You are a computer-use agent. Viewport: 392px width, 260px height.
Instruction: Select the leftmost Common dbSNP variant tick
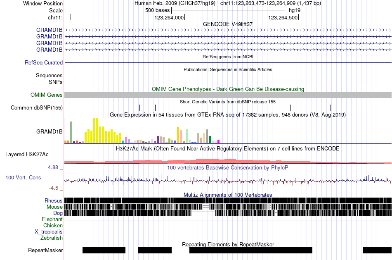pos(140,108)
